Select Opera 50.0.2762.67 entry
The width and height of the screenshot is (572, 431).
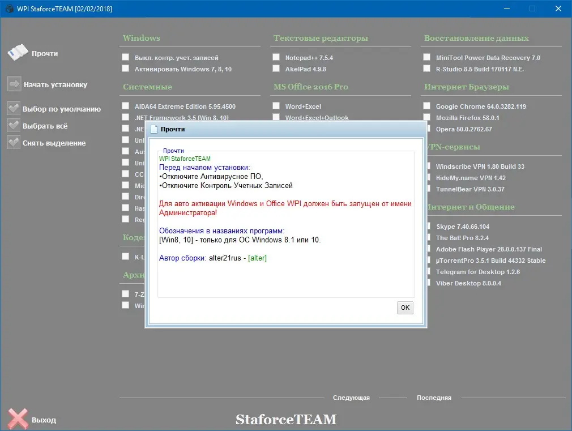464,129
